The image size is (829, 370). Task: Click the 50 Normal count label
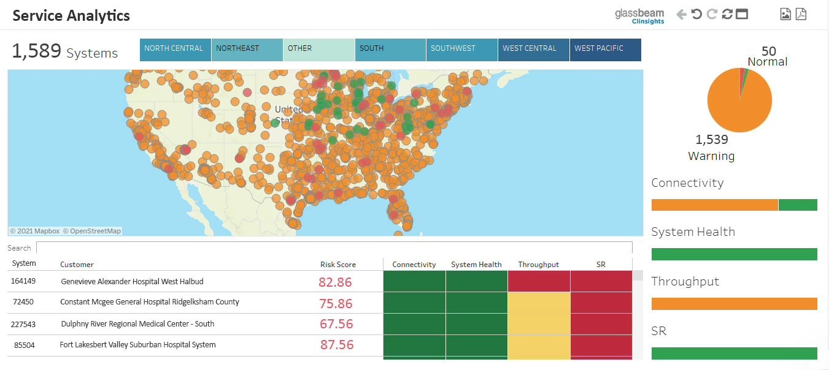click(768, 56)
